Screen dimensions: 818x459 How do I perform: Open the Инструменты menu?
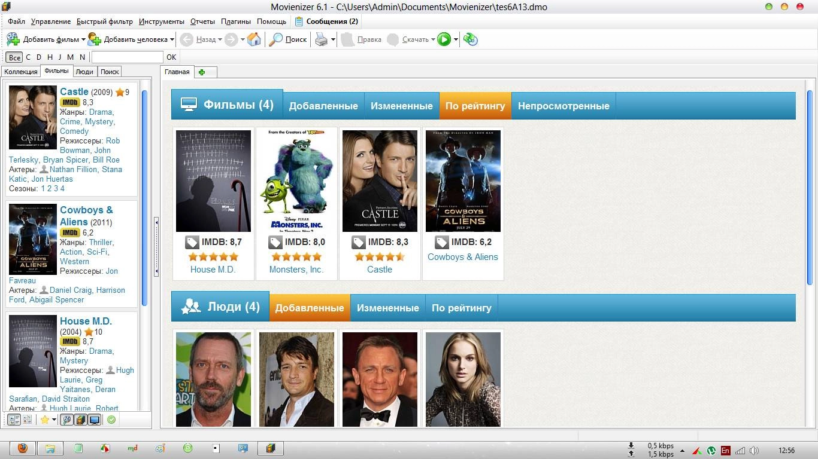(162, 22)
